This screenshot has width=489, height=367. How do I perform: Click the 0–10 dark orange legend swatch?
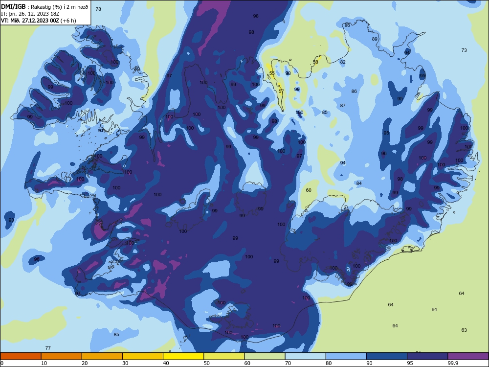21,356
